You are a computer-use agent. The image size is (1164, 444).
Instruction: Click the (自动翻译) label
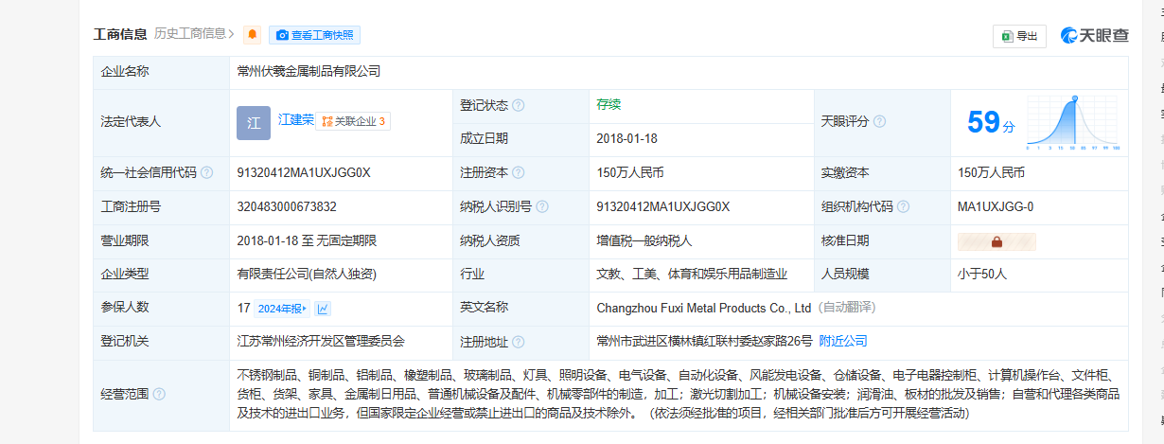tap(847, 308)
